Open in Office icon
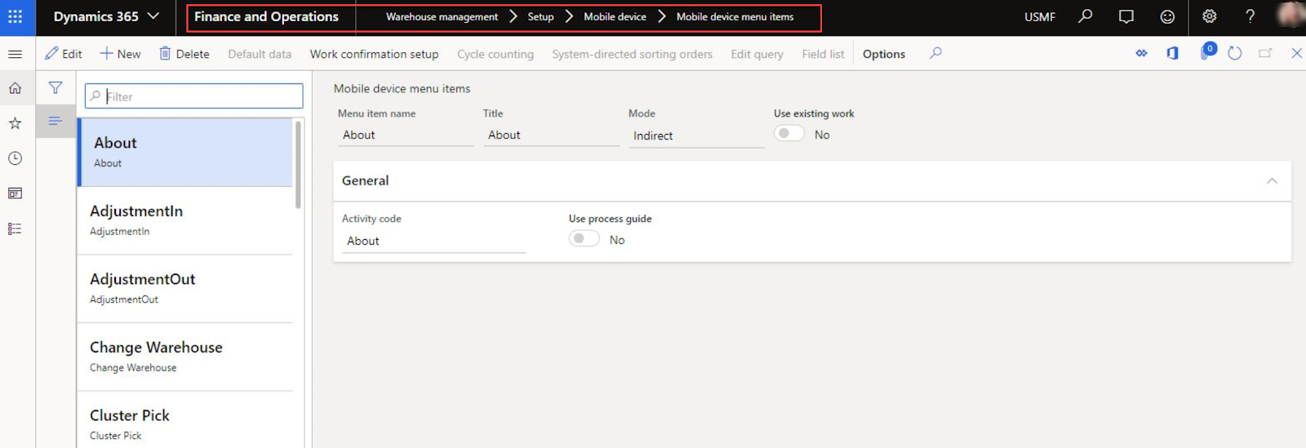 point(1172,53)
